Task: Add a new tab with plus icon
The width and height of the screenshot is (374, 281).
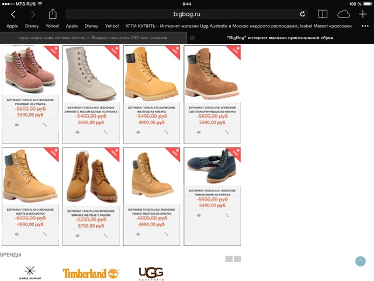Action: click(362, 14)
